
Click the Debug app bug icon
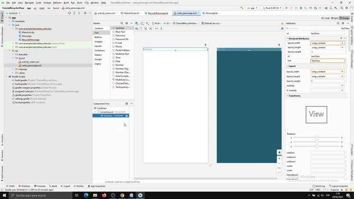click(x=301, y=8)
